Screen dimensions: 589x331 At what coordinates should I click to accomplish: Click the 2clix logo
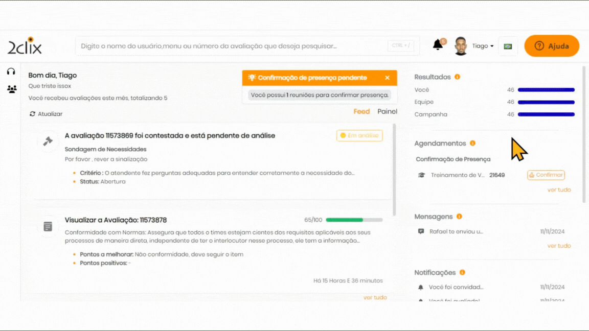(25, 46)
